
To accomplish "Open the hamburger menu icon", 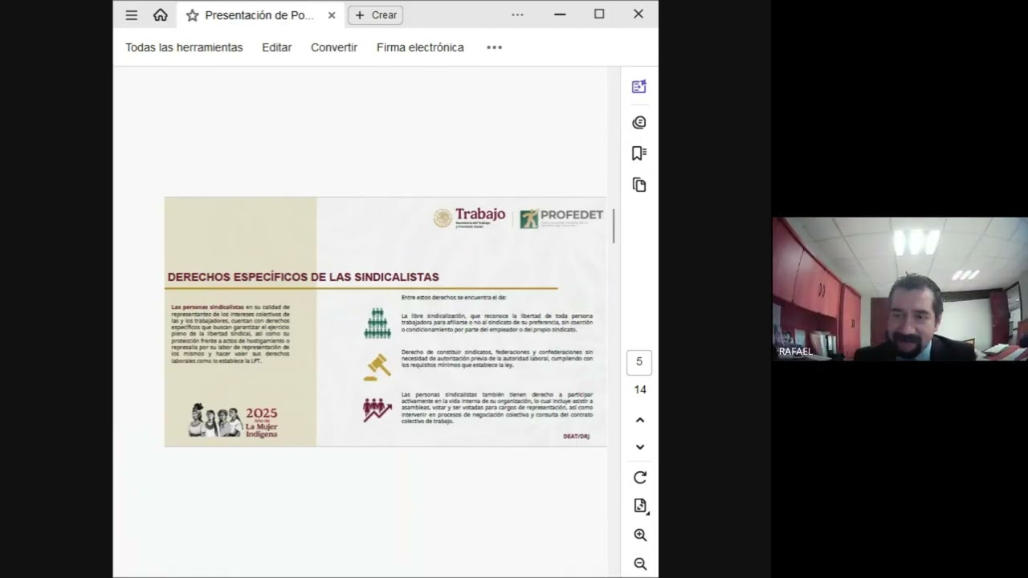I will pyautogui.click(x=132, y=15).
